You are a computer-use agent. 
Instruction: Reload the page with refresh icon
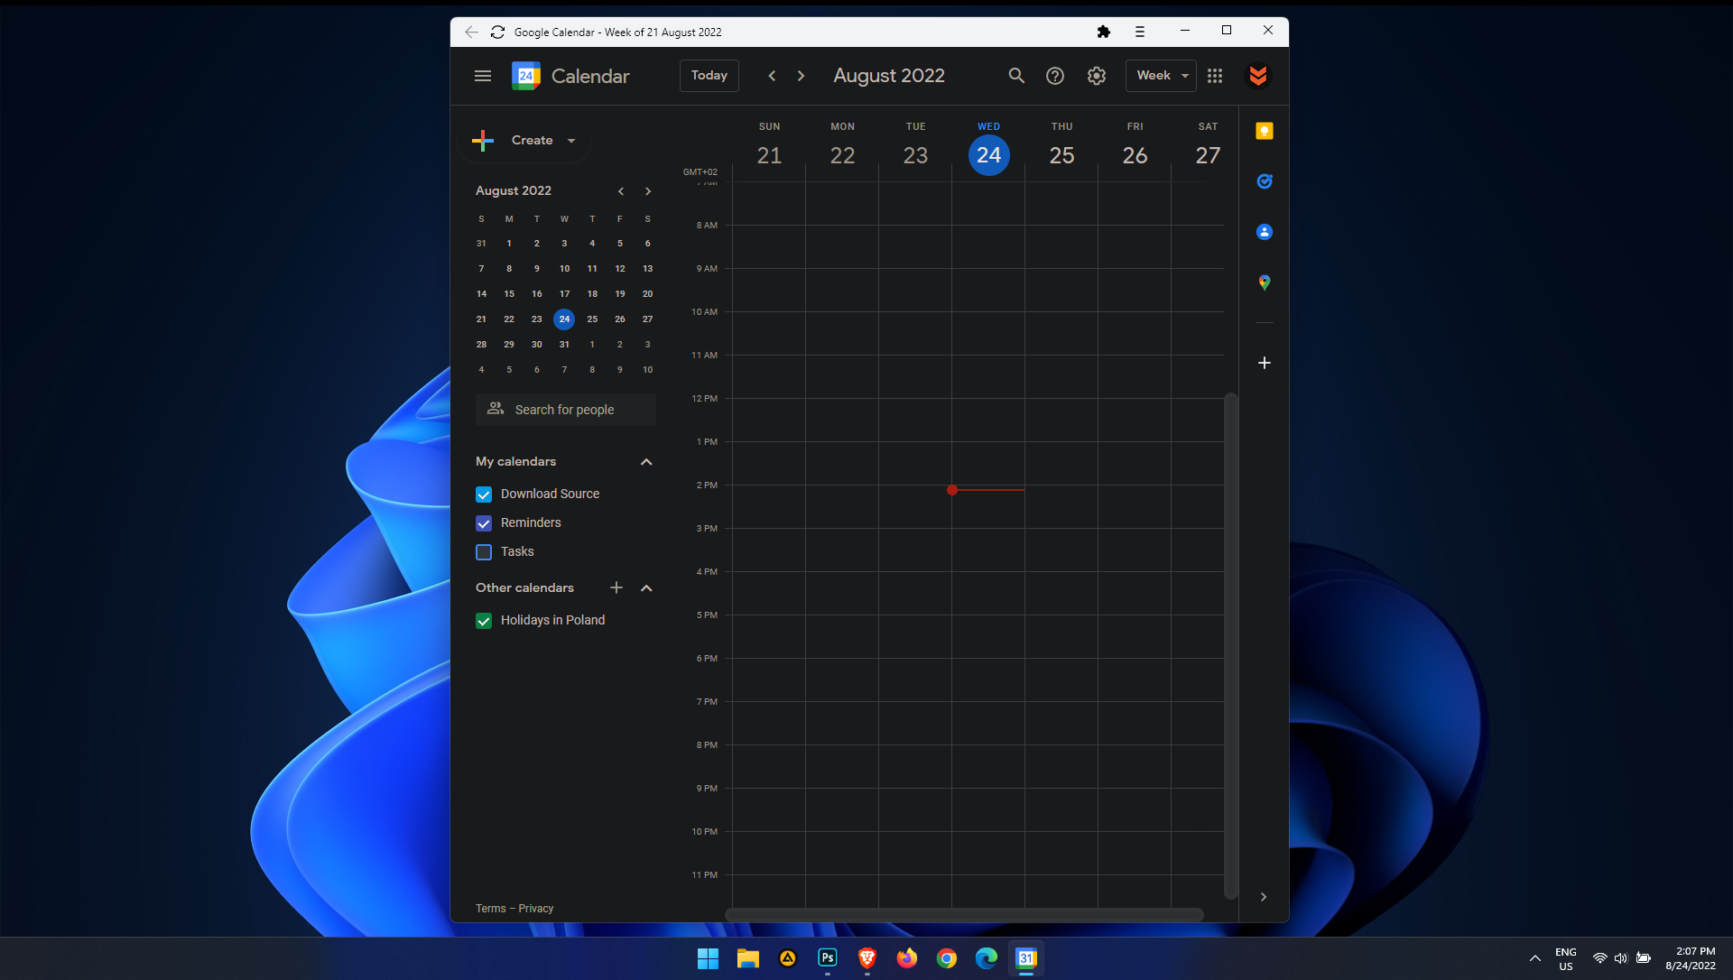497,32
